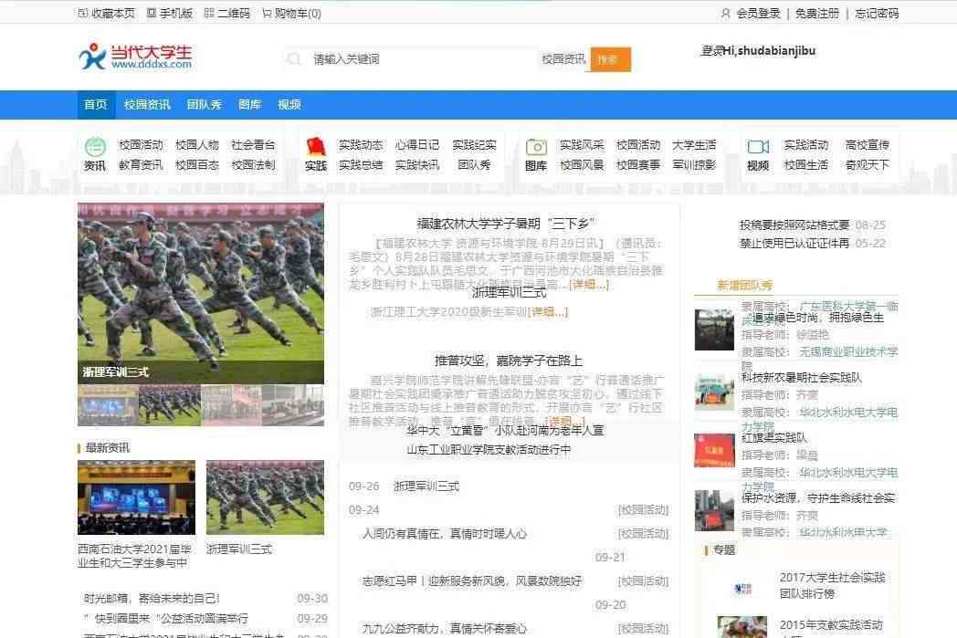Click 详细 link under 浙江理工大学2020级新生军训
957x638 pixels.
pos(550,312)
